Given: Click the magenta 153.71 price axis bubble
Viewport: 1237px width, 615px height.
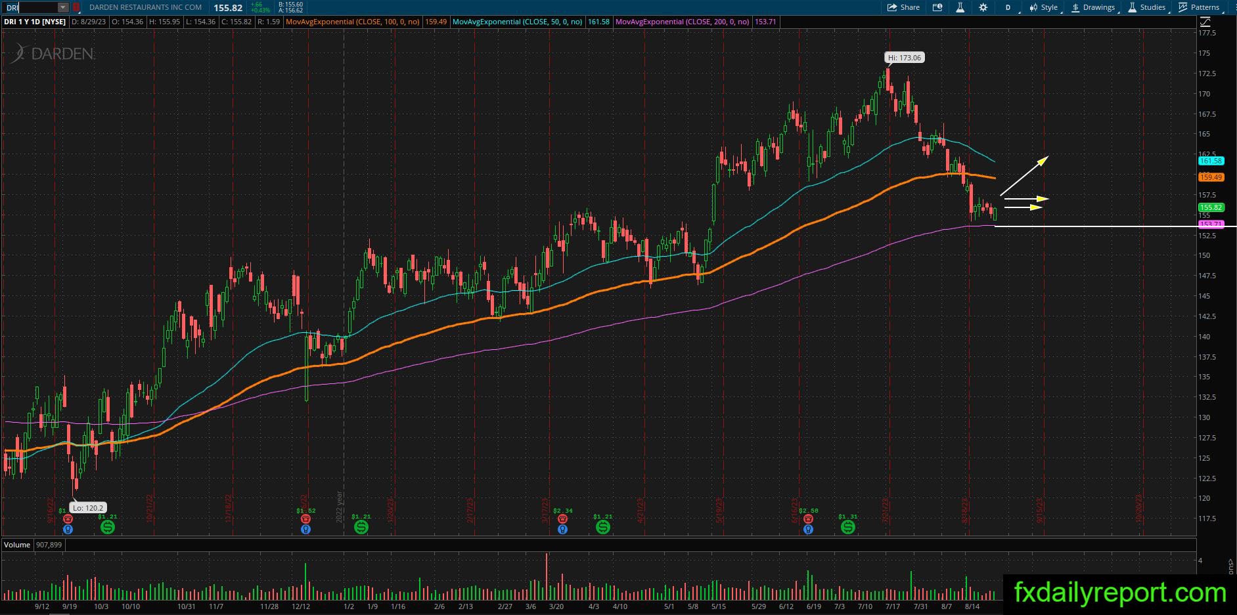Looking at the screenshot, I should pyautogui.click(x=1211, y=224).
